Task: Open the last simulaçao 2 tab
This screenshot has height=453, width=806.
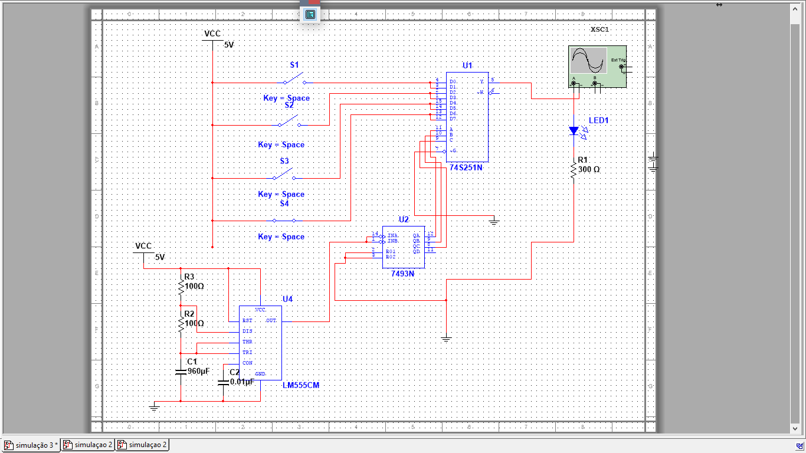Action: click(142, 445)
